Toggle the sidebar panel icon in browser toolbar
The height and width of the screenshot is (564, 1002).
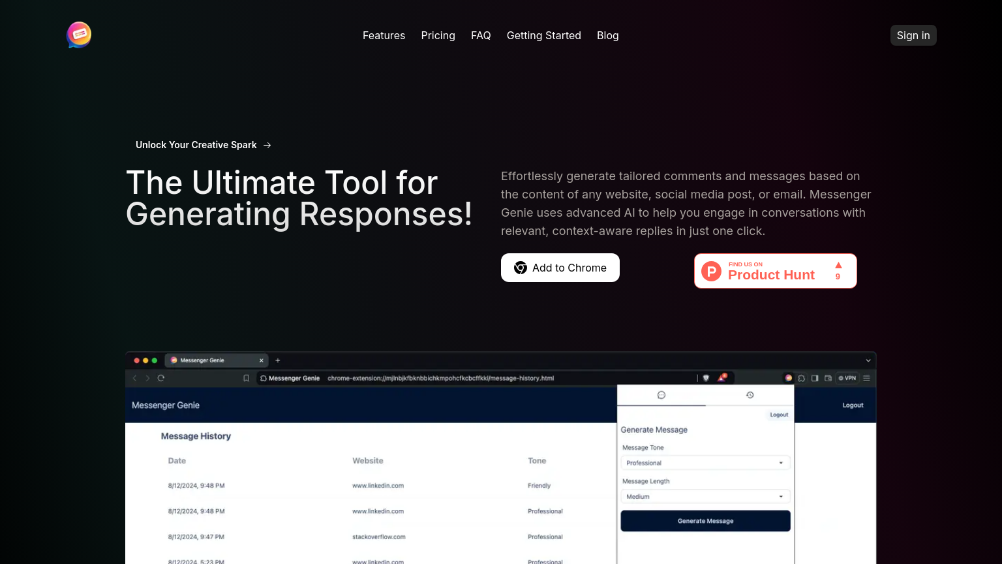(815, 378)
